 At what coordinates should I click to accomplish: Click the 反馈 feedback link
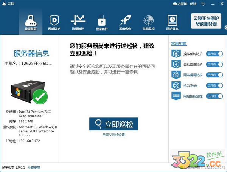tap(193, 4)
